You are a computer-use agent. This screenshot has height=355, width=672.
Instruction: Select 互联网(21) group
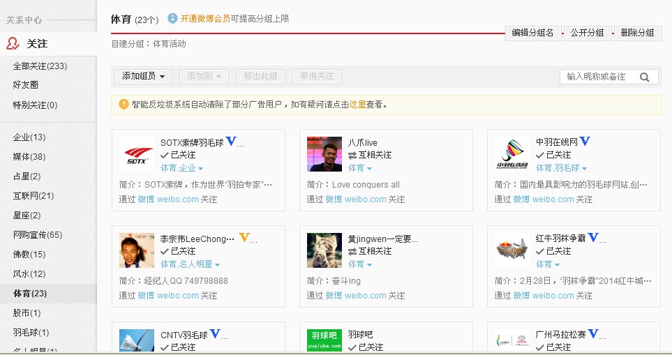click(x=33, y=196)
